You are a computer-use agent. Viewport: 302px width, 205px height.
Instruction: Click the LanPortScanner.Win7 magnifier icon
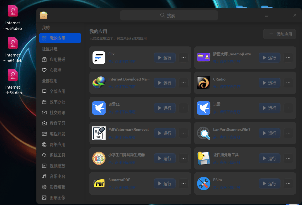[x=204, y=133]
